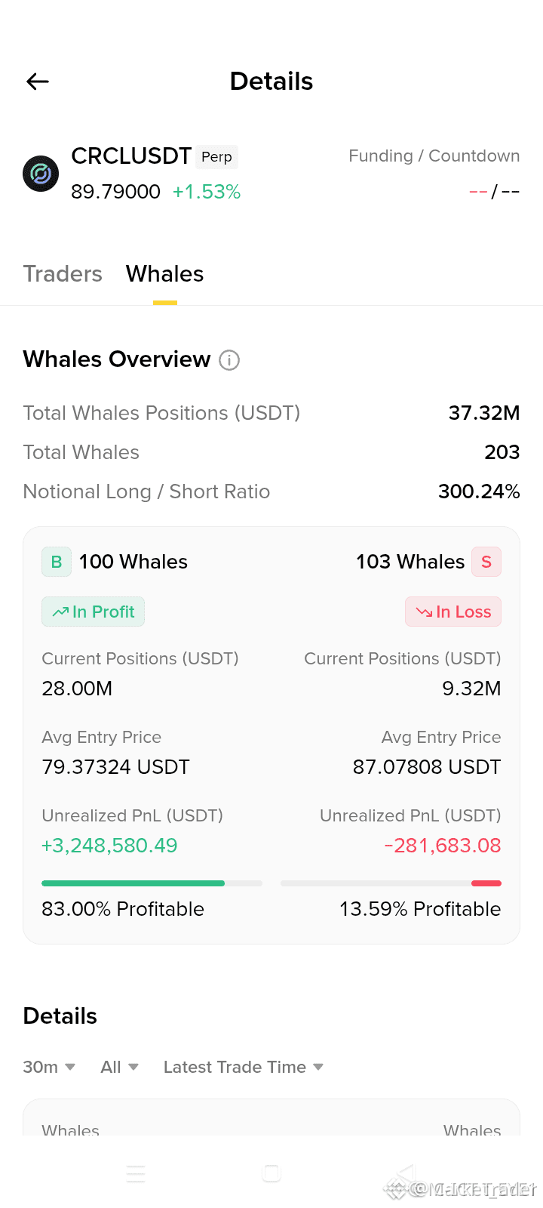Open the CRCL coin logo icon
This screenshot has height=1208, width=543.
pyautogui.click(x=41, y=174)
